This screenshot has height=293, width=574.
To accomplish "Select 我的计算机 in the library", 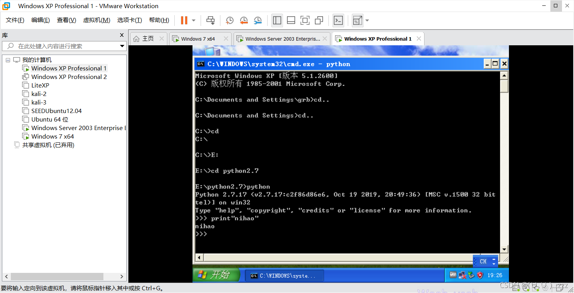I will coord(37,60).
